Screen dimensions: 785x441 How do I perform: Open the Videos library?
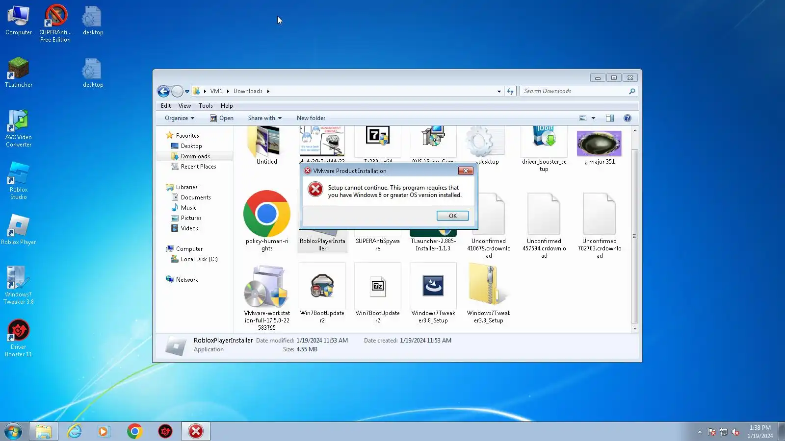pos(189,228)
